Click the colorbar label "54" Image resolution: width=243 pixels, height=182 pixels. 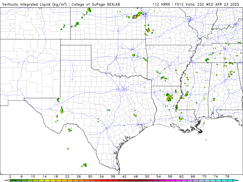point(159,177)
